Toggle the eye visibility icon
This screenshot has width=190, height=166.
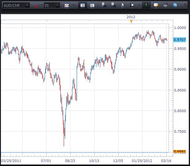click(165, 5)
